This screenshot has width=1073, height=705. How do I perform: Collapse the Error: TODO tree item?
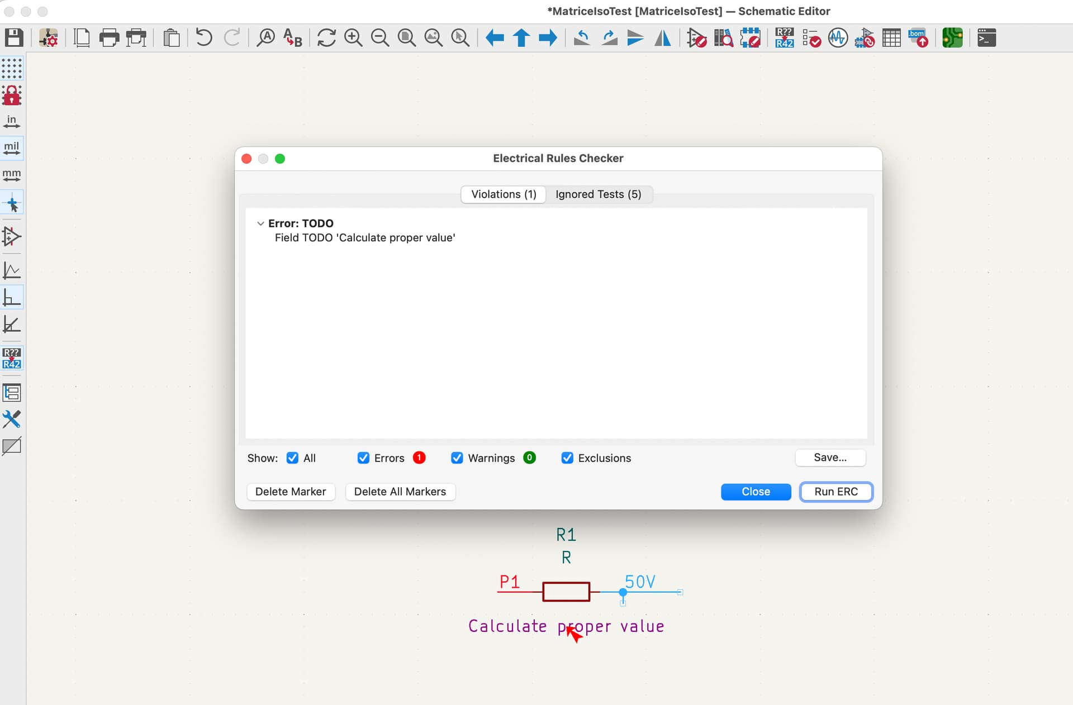[x=260, y=223]
